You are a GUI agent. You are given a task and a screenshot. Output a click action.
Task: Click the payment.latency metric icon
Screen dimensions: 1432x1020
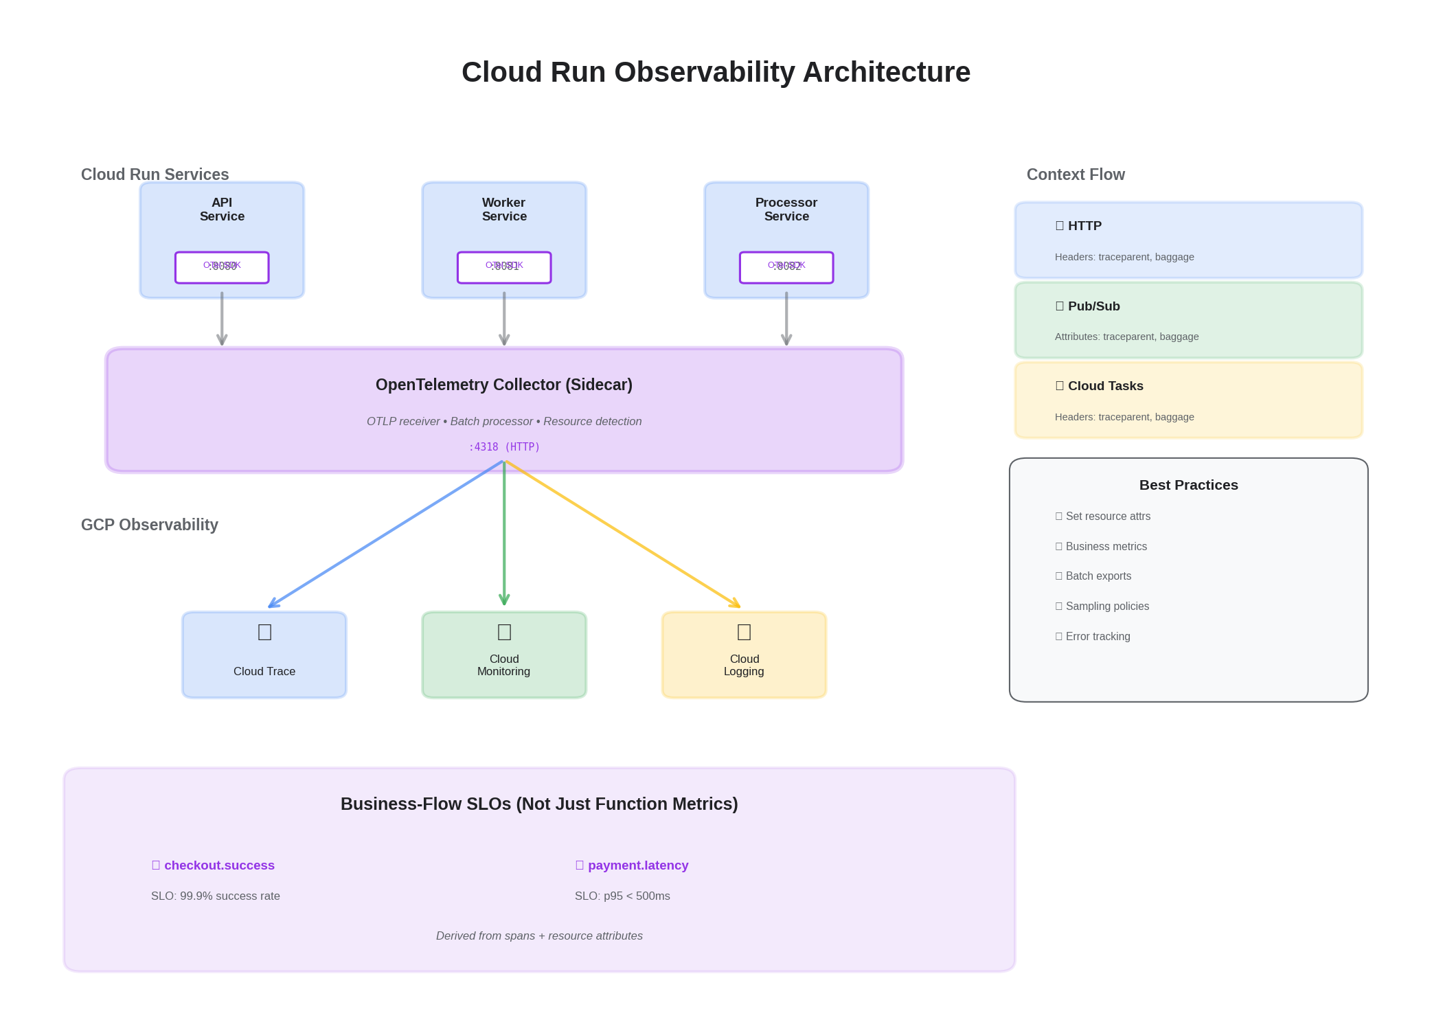(x=579, y=865)
